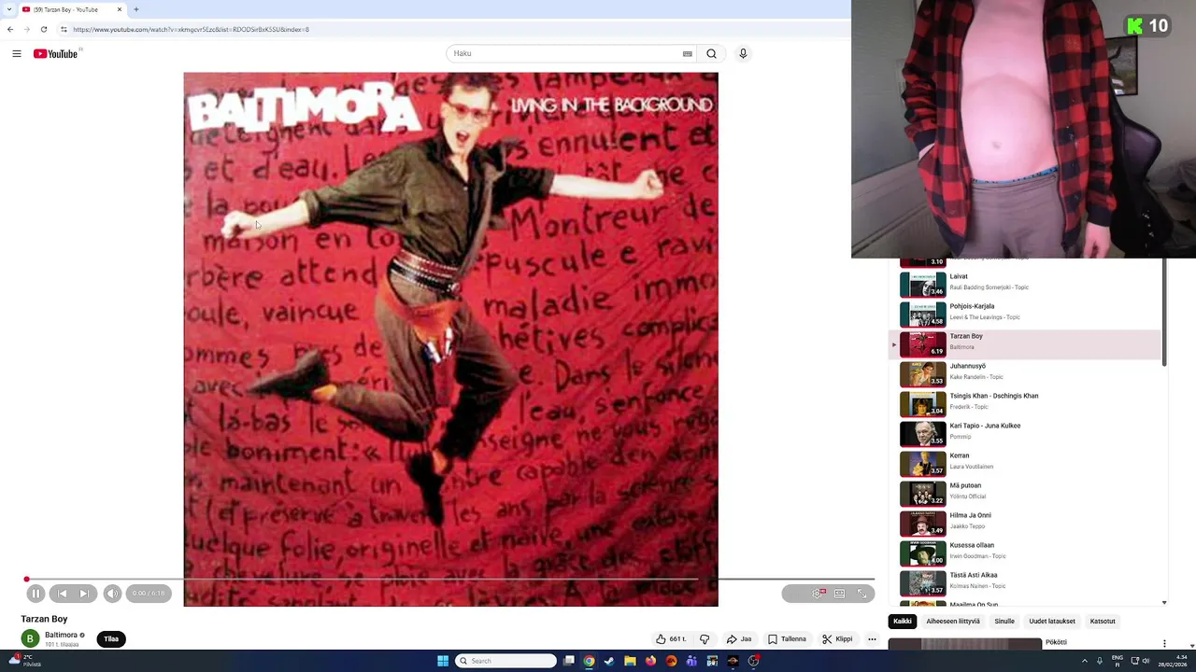Like the Tarzan Boy video
The width and height of the screenshot is (1196, 672).
(x=671, y=639)
